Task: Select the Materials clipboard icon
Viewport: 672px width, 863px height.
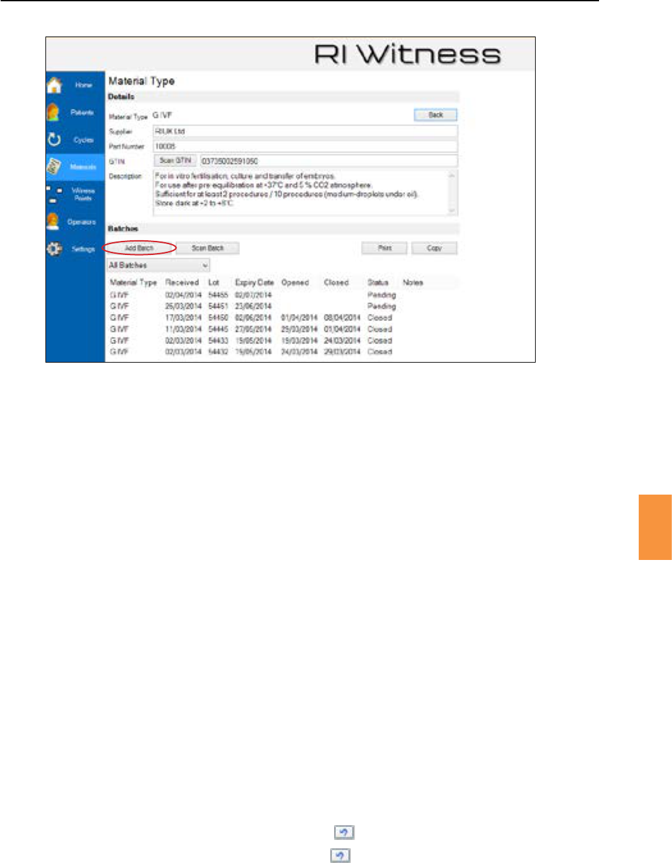Action: 54,167
